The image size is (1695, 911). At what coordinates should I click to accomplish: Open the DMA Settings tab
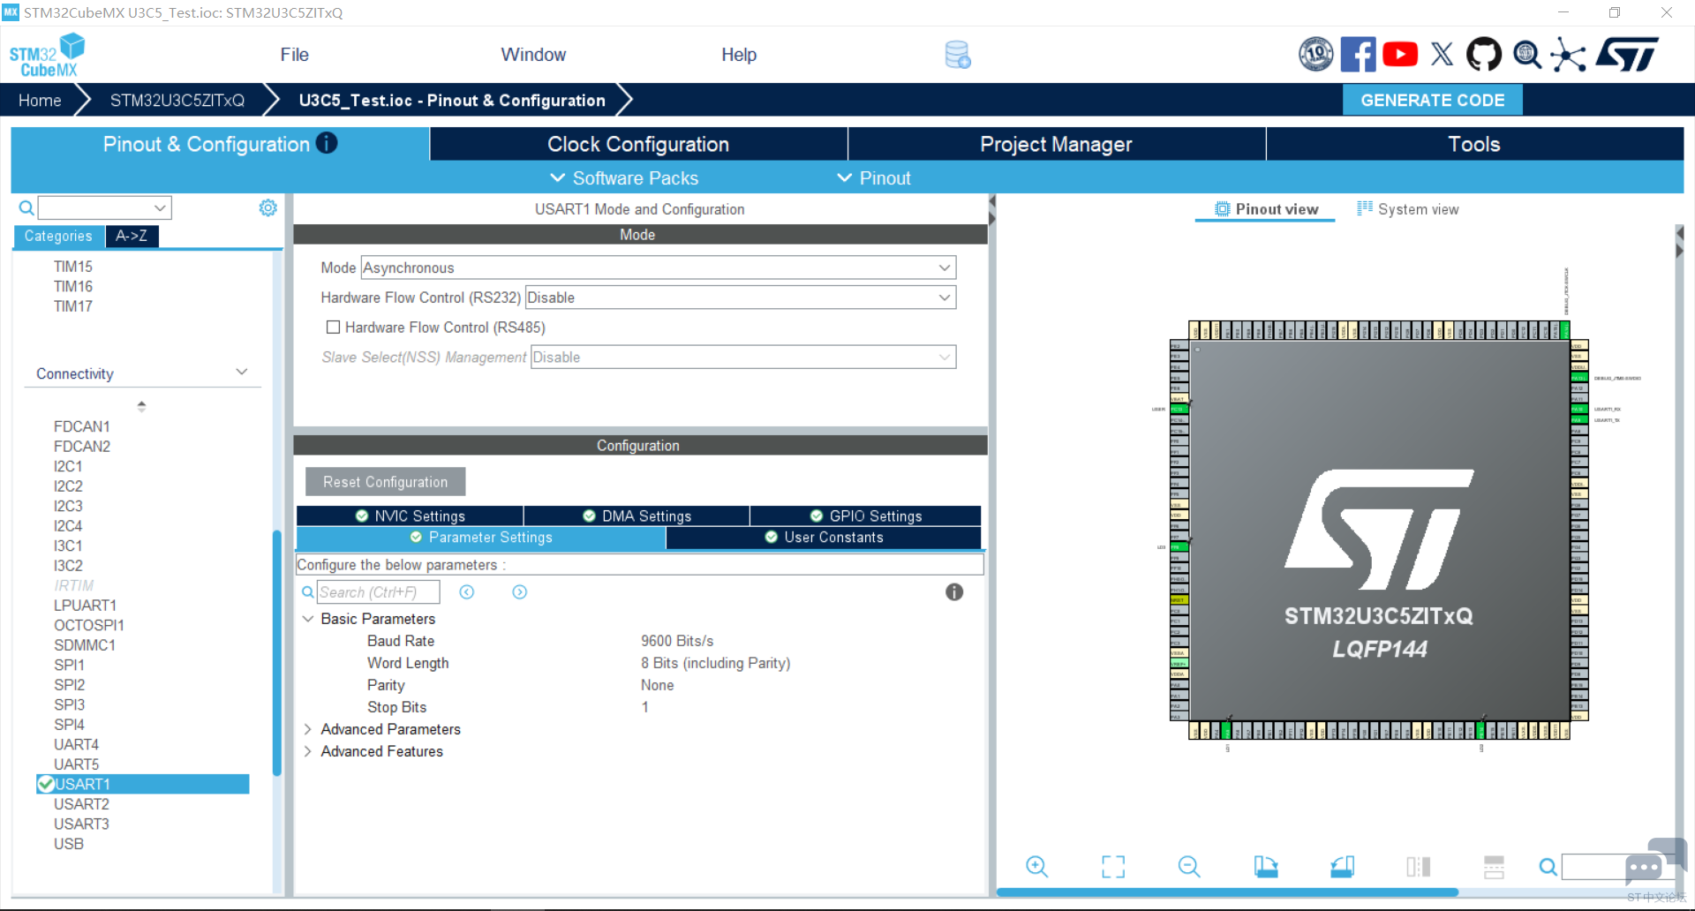[x=637, y=516]
